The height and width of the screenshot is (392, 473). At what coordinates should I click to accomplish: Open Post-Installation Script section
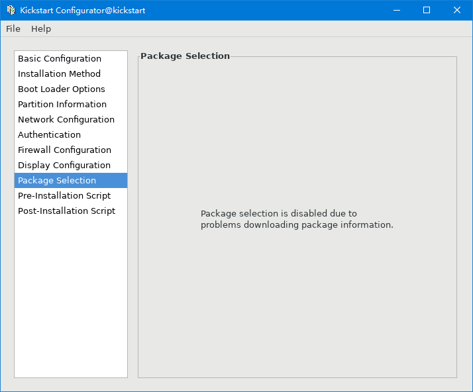[x=71, y=211]
